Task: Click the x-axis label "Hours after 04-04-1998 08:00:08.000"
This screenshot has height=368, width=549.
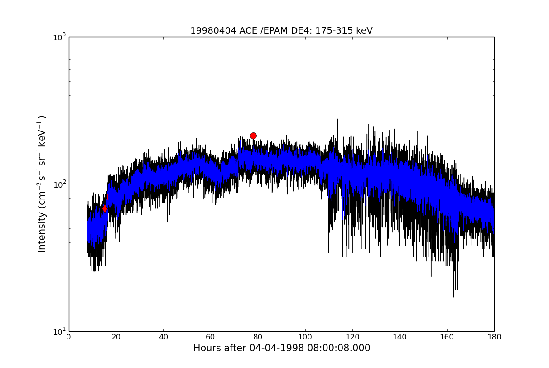Action: (282, 348)
